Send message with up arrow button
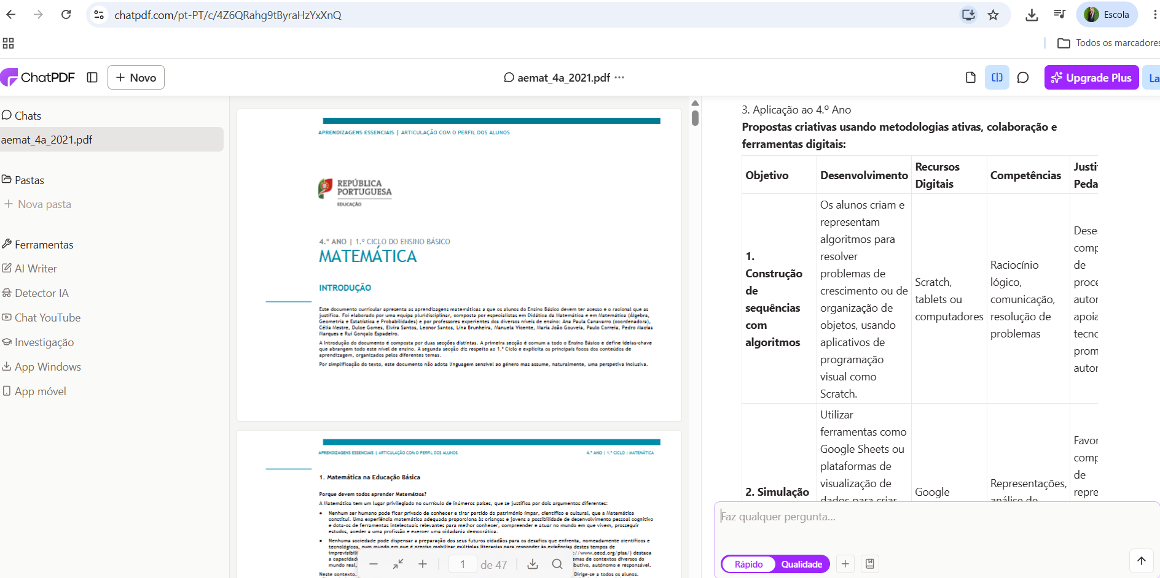This screenshot has width=1160, height=578. [1142, 561]
